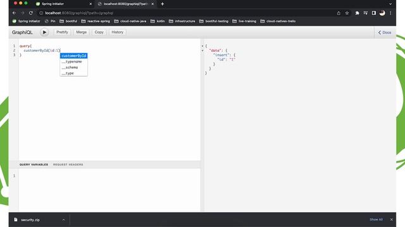Image resolution: width=405 pixels, height=227 pixels.
Task: Switch to Request Headers tab
Action: pos(68,165)
